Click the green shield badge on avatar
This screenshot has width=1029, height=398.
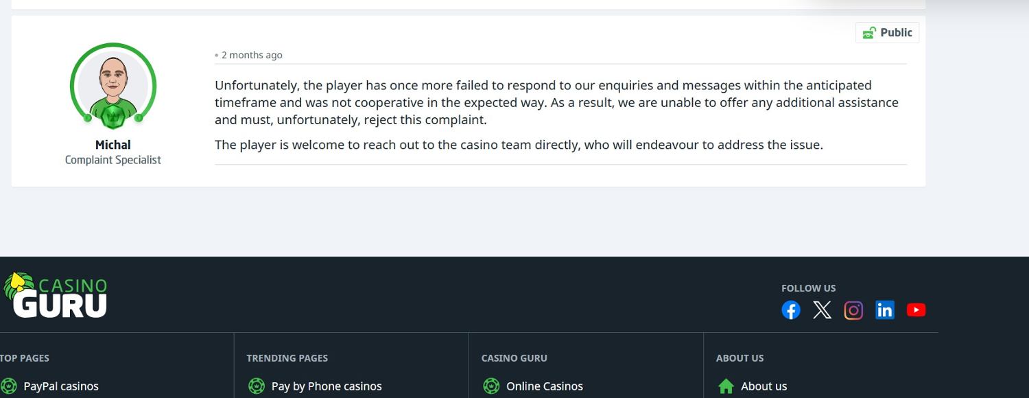[x=113, y=115]
